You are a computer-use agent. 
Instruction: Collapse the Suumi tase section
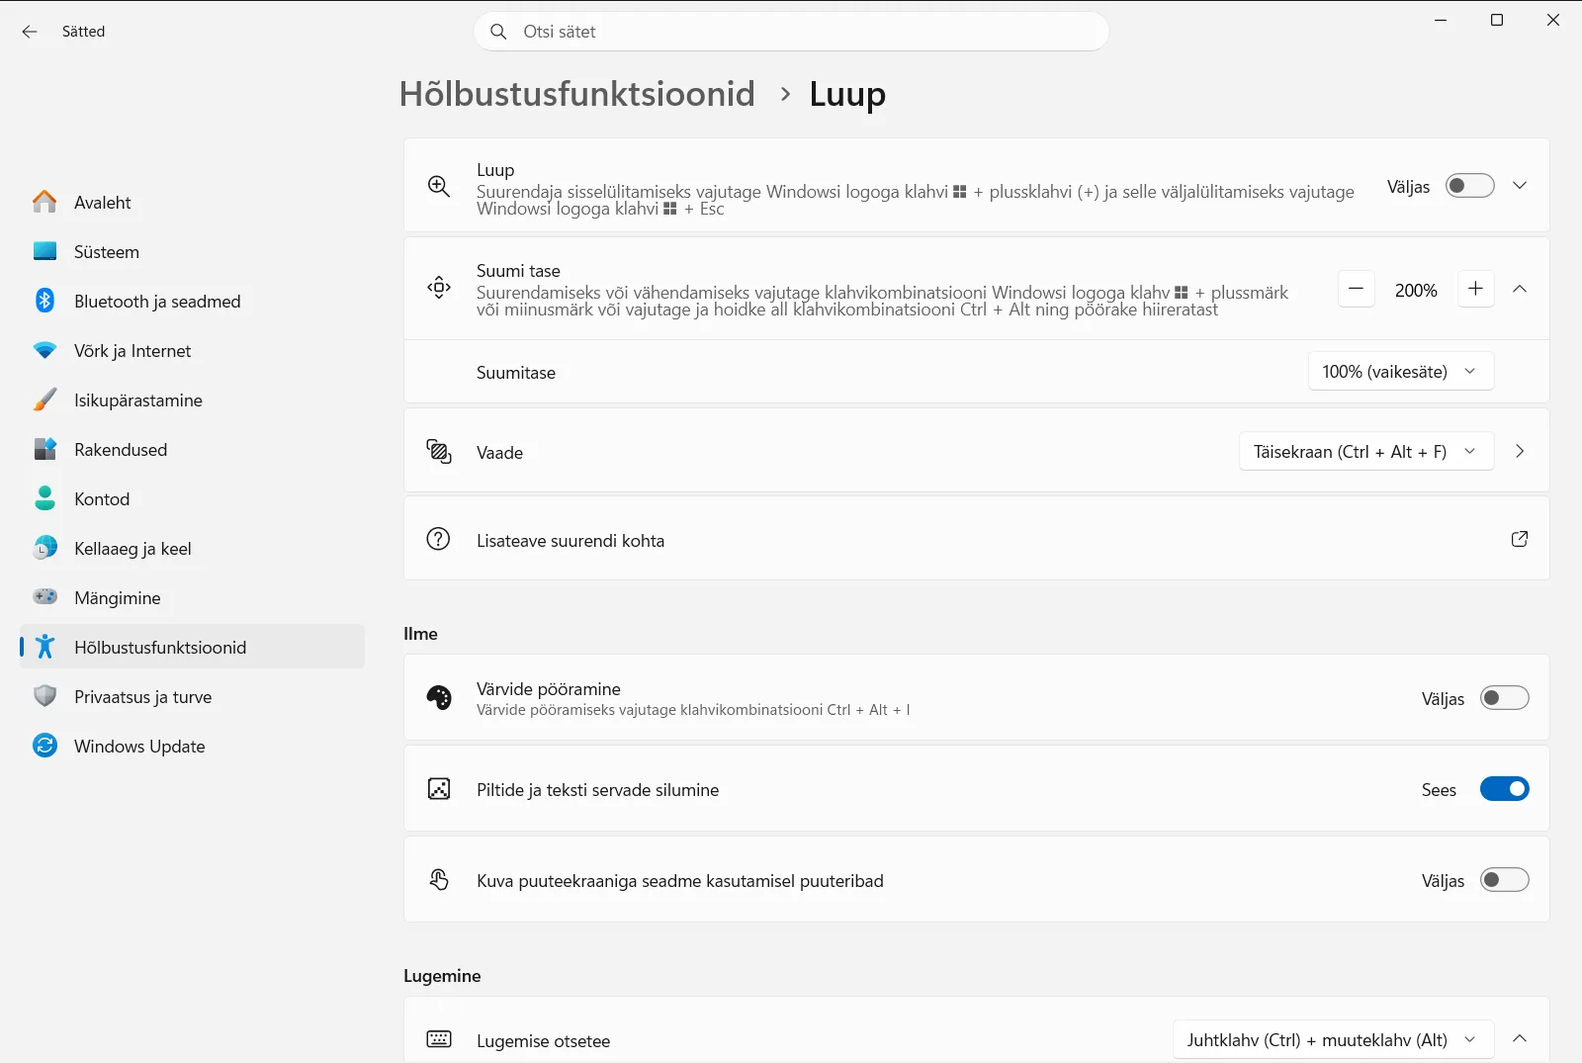point(1520,289)
